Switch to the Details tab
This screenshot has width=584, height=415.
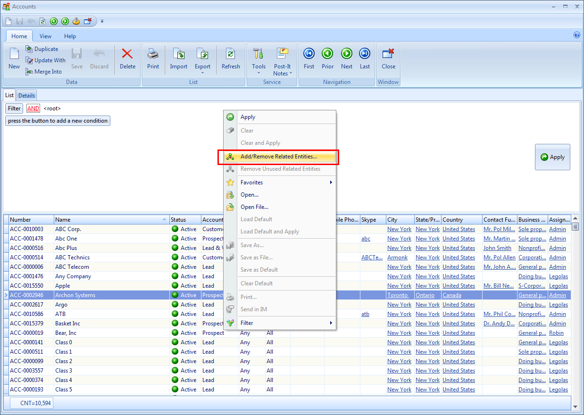point(27,95)
